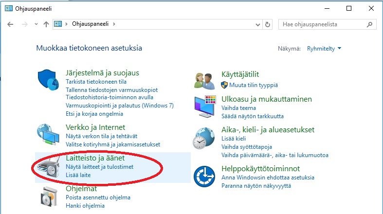Click Ohjauspaneeli breadcrumb in address bar

90,24
